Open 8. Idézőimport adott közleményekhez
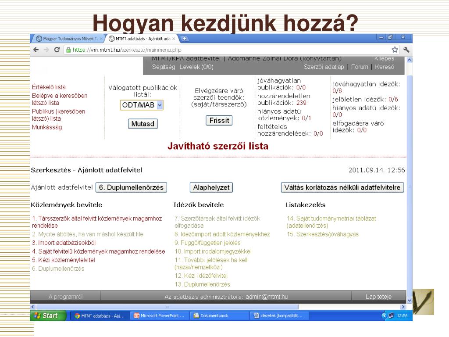Screen dimensions: 449x337 pos(222,234)
